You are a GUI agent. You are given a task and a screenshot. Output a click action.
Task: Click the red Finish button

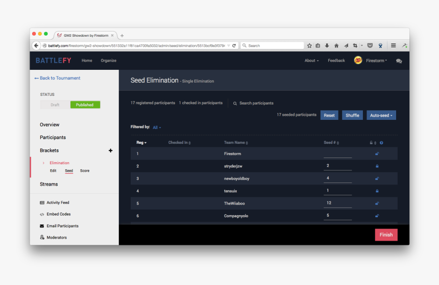point(386,235)
